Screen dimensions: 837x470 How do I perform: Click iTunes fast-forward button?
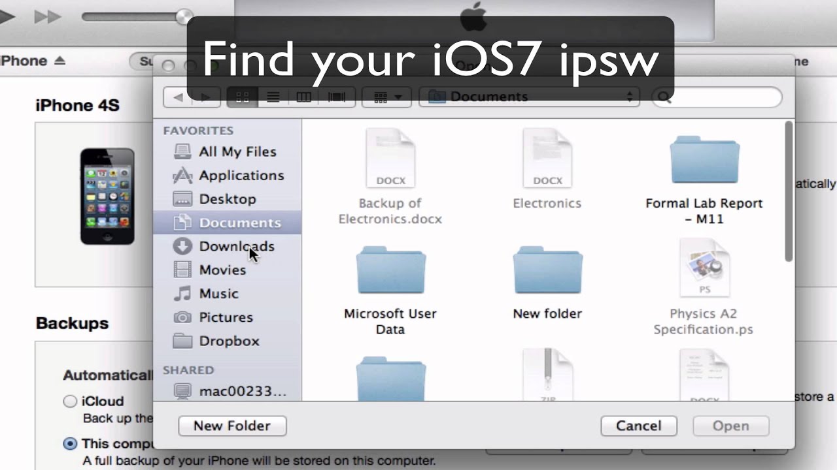click(x=47, y=17)
